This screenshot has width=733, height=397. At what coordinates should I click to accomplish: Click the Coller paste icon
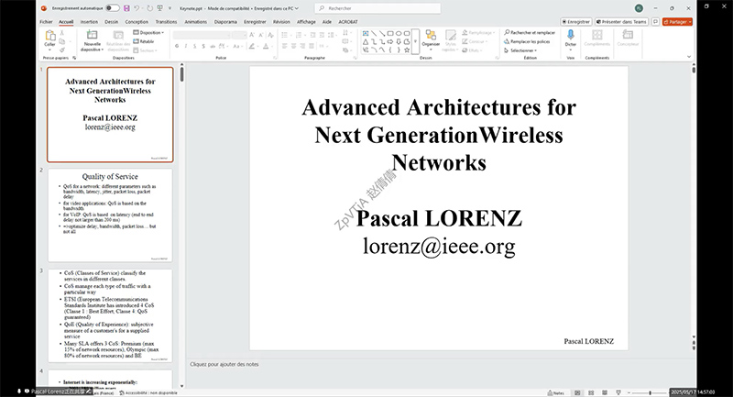(x=49, y=38)
